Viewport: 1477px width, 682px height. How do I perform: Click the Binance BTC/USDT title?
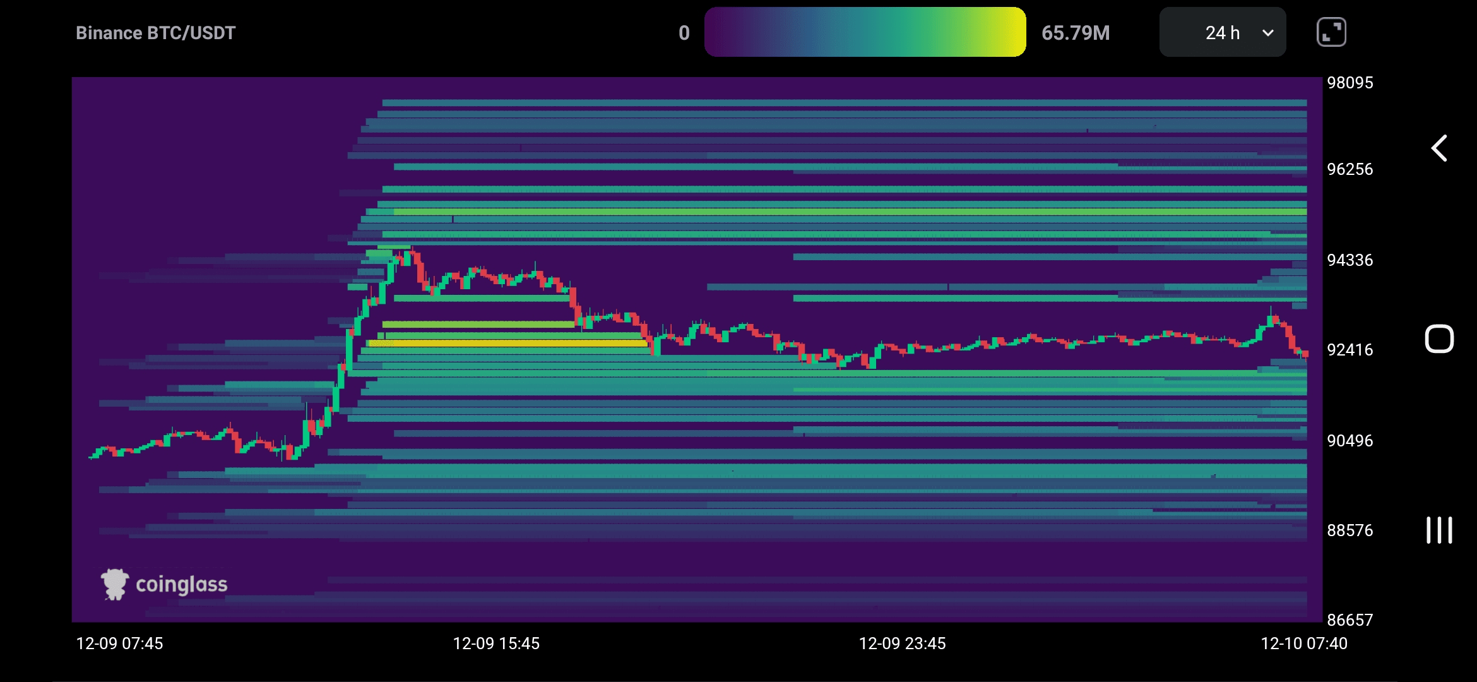click(x=155, y=33)
